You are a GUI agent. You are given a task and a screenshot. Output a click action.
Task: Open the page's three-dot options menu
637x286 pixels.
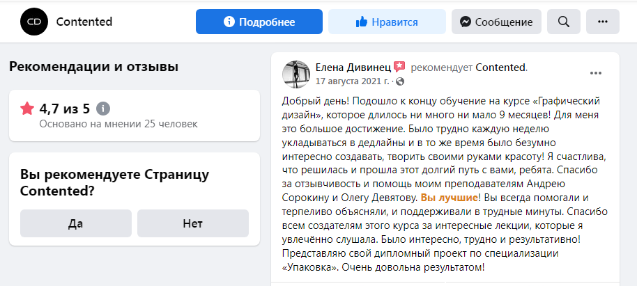(x=603, y=22)
